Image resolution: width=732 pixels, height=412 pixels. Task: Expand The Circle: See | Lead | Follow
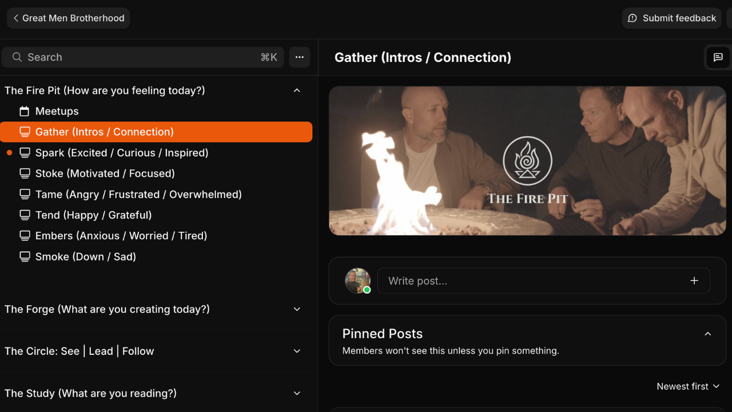point(297,351)
